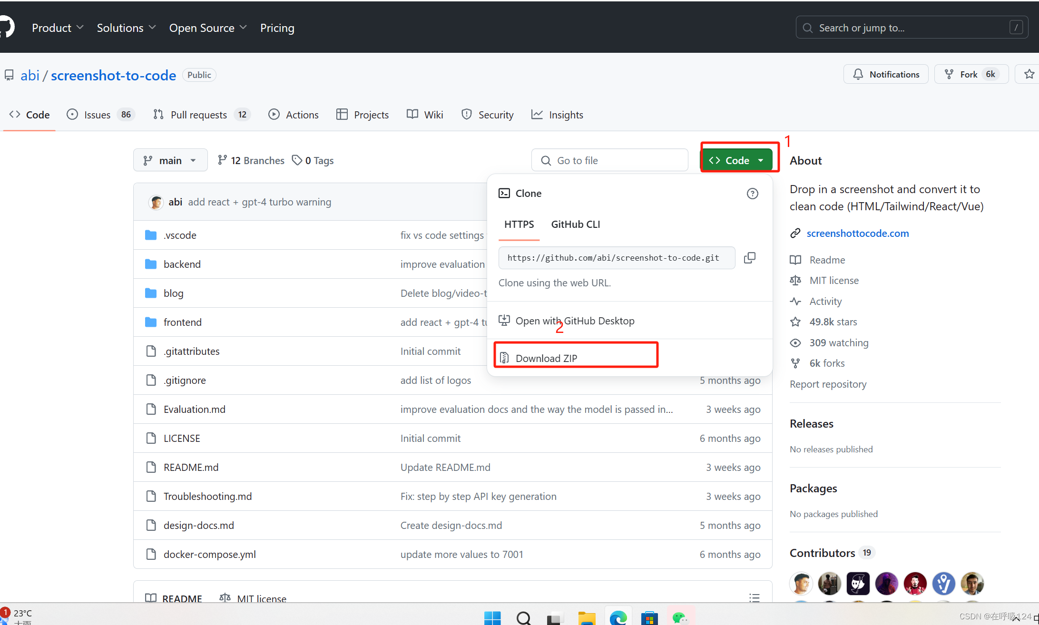The width and height of the screenshot is (1039, 625).
Task: Star the repository via star icon
Action: tap(1029, 74)
